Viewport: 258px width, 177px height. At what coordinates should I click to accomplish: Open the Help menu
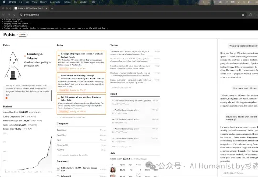[93, 2]
